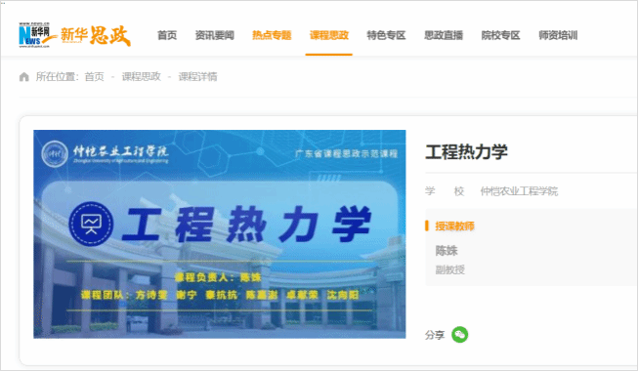
Task: Select the 热点专题 navigation tab
Action: pos(272,35)
